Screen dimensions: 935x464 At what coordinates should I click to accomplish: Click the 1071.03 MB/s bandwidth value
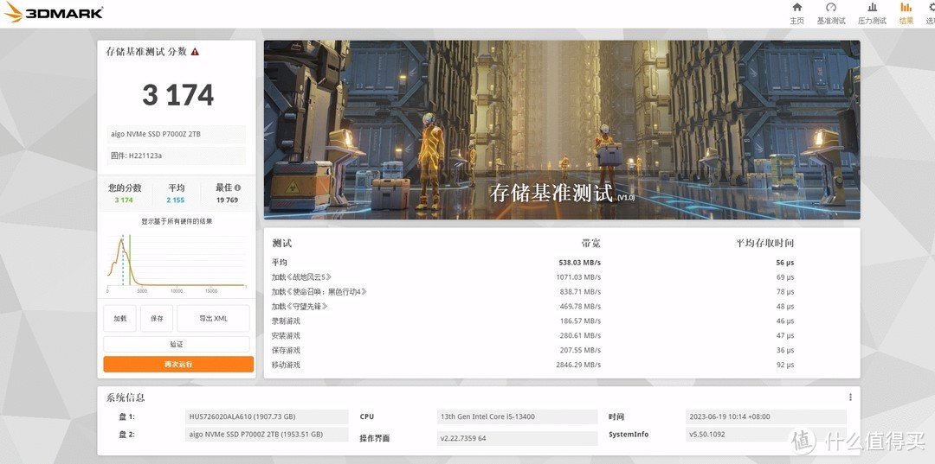point(577,277)
